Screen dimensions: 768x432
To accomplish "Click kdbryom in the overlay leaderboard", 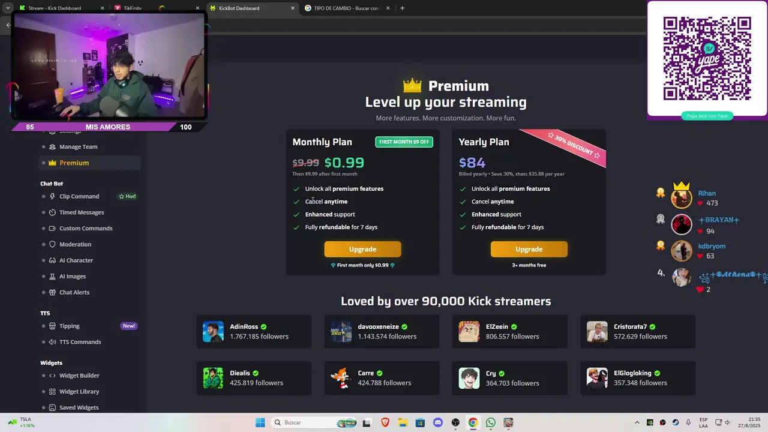I will tap(712, 246).
